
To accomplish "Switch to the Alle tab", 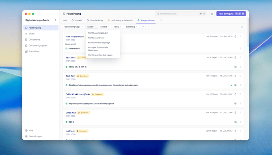I will 65,20.
